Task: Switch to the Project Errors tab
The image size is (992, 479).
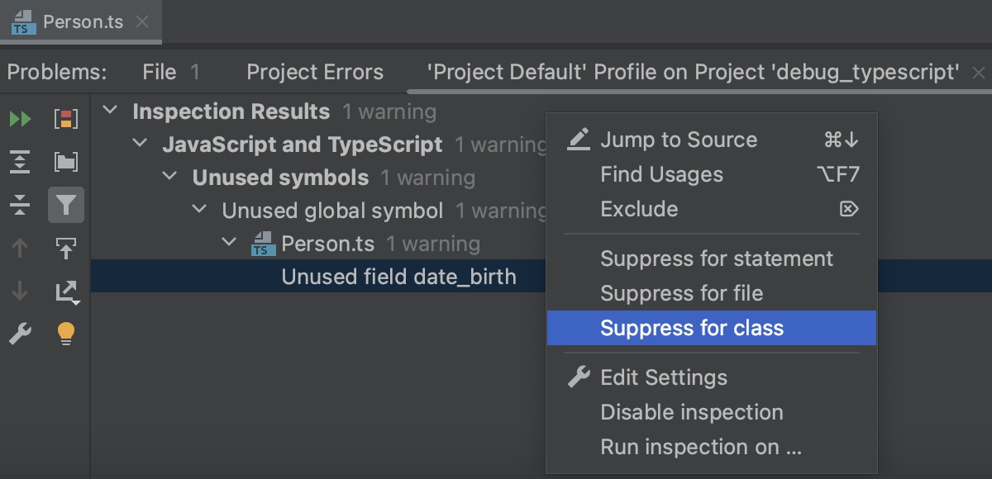Action: [314, 72]
